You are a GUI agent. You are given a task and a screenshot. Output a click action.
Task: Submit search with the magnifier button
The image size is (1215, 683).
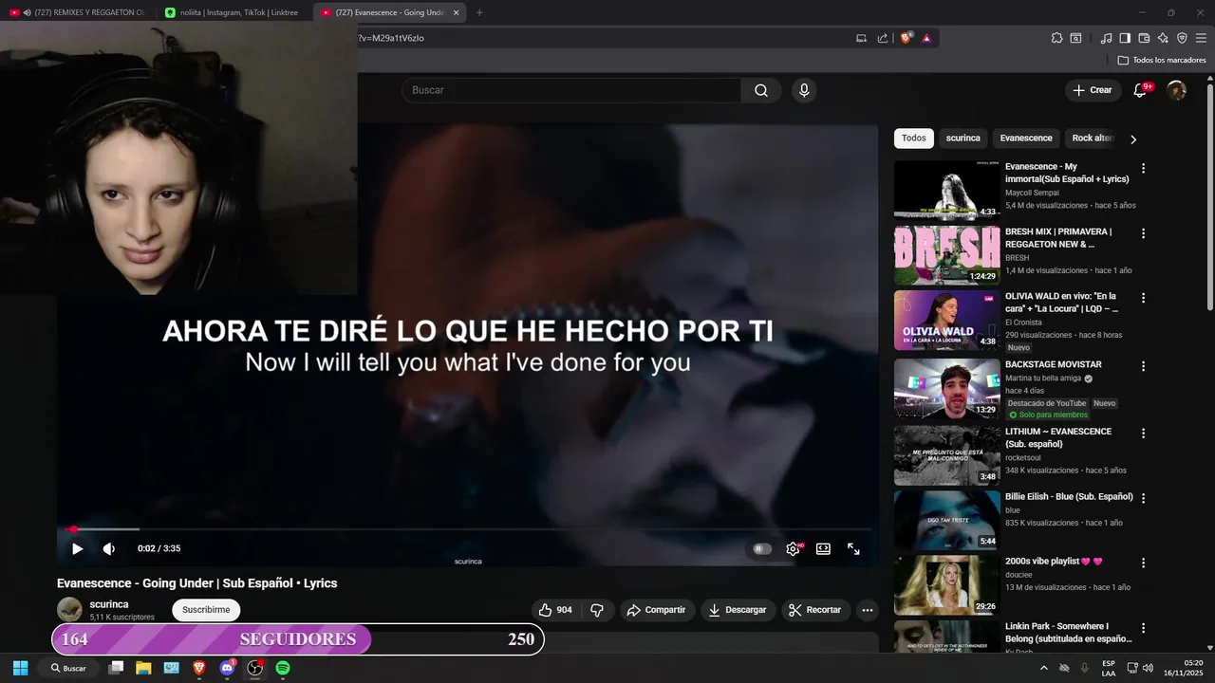[761, 90]
